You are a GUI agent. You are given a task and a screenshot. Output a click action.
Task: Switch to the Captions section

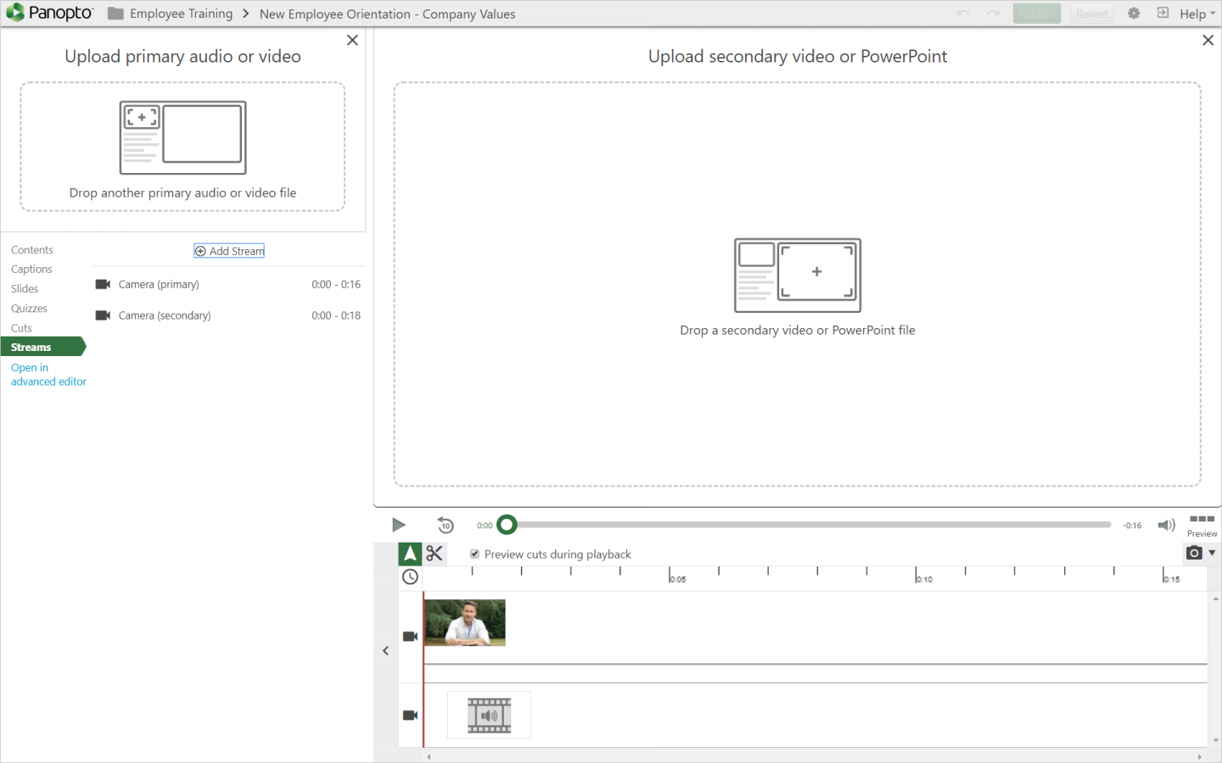pos(31,269)
